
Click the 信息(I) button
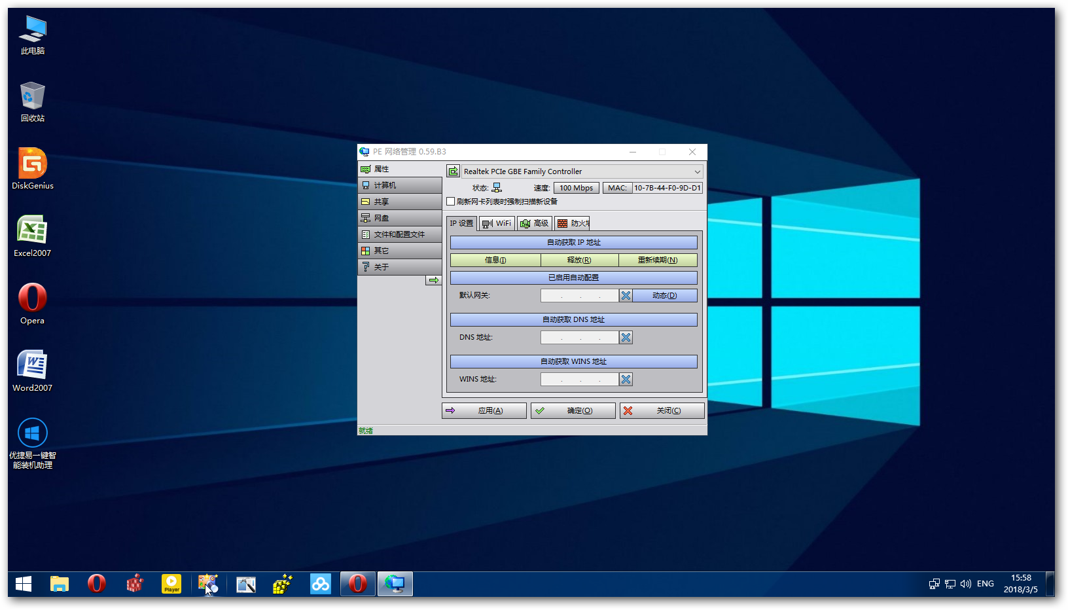[x=495, y=260]
